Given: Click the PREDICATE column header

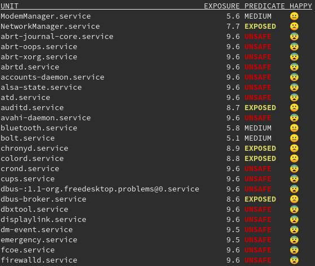Looking at the screenshot, I should pyautogui.click(x=265, y=6).
